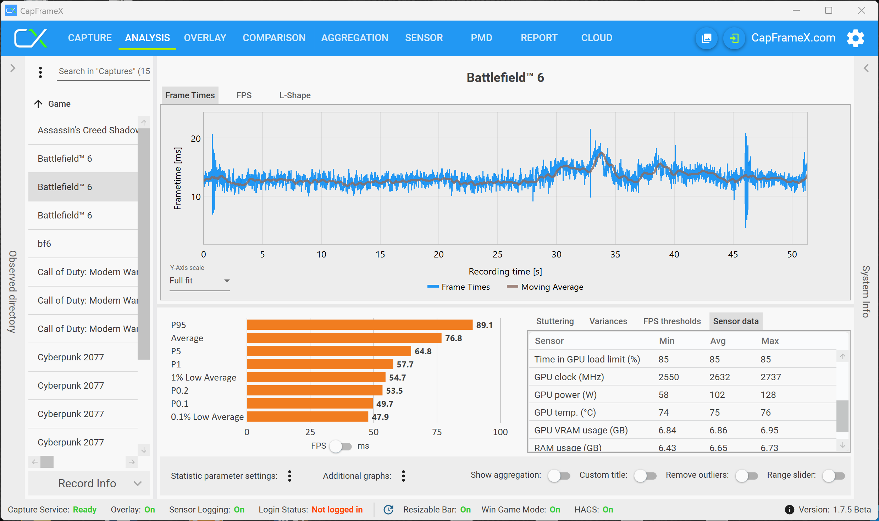
Task: Enable the Range slider switch
Action: (833, 476)
